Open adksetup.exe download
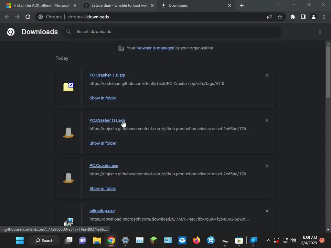The image size is (331, 248). tap(102, 211)
